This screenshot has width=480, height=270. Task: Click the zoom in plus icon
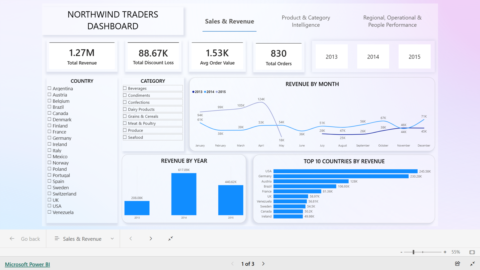click(x=445, y=252)
